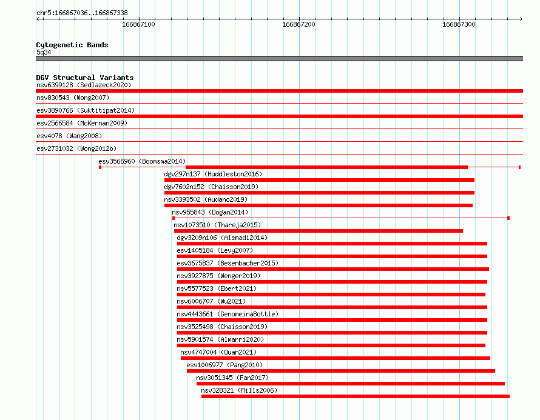The width and height of the screenshot is (540, 420).
Task: Open nsv1073510 (Thareja2015) variant
Action: click(x=217, y=225)
